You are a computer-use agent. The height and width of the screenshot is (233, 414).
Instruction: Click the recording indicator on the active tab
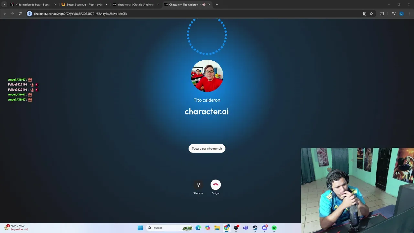pyautogui.click(x=204, y=5)
